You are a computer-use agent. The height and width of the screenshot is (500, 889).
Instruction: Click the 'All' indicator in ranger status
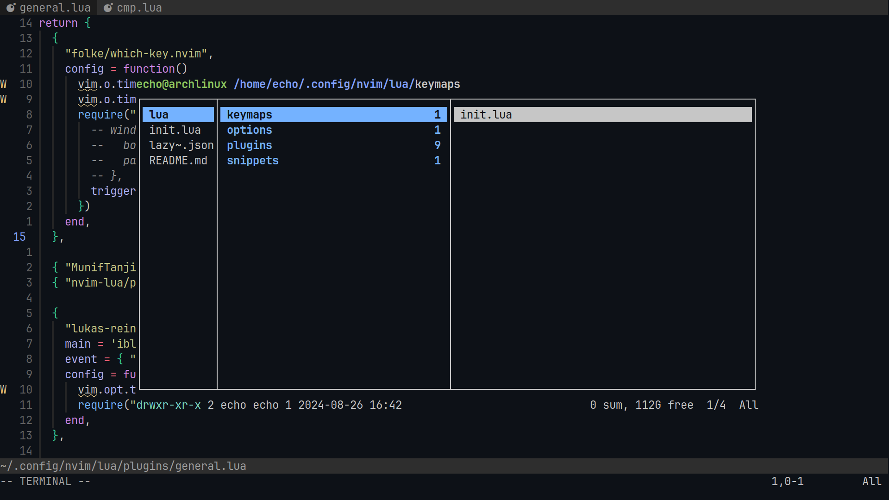pyautogui.click(x=749, y=405)
